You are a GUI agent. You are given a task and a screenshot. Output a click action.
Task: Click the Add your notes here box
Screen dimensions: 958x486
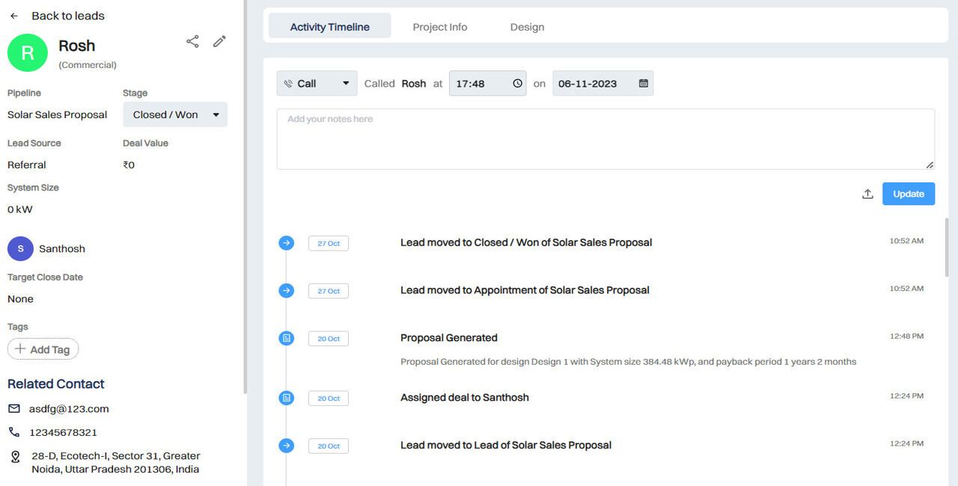tap(605, 139)
